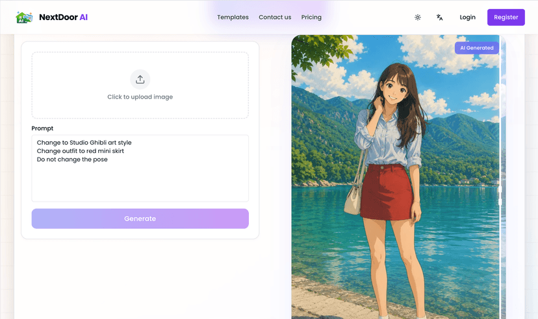Screen dimensions: 538x319
Task: Toggle the light/dark theme sun icon
Action: point(418,17)
